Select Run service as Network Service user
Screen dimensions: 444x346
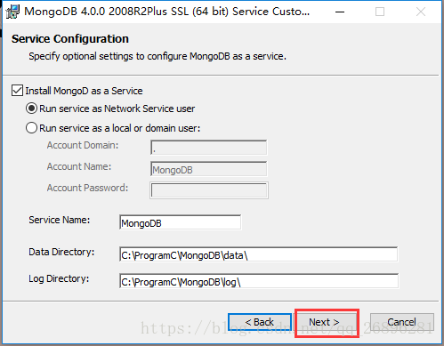31,109
